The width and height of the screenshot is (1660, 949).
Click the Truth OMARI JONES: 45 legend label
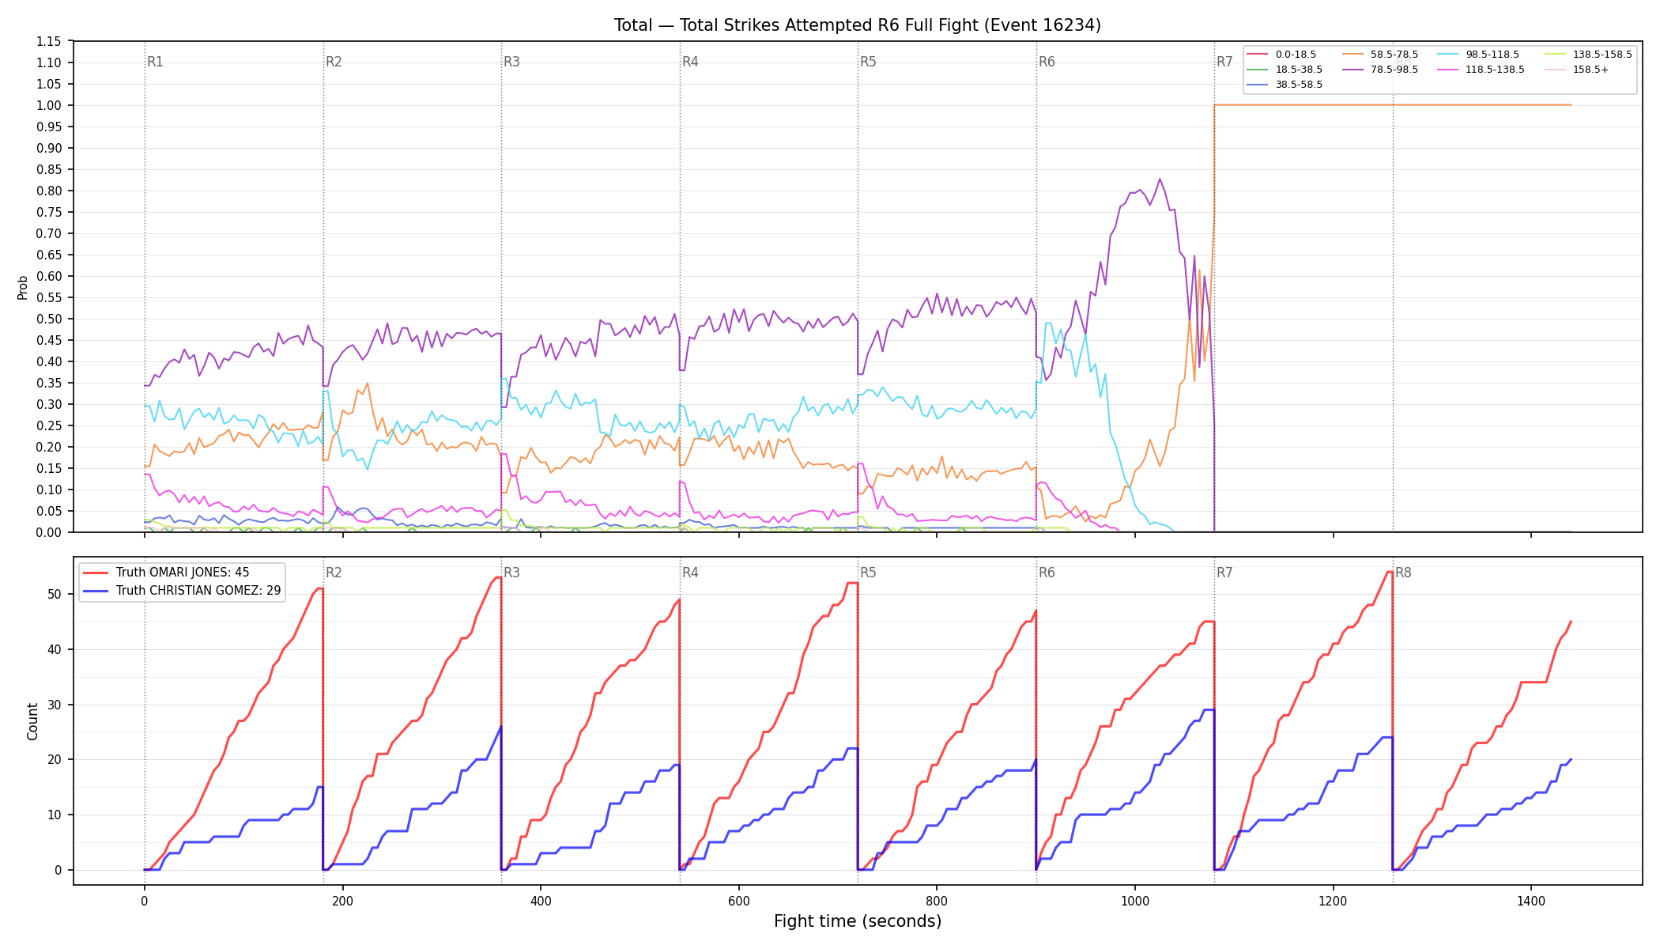183,573
